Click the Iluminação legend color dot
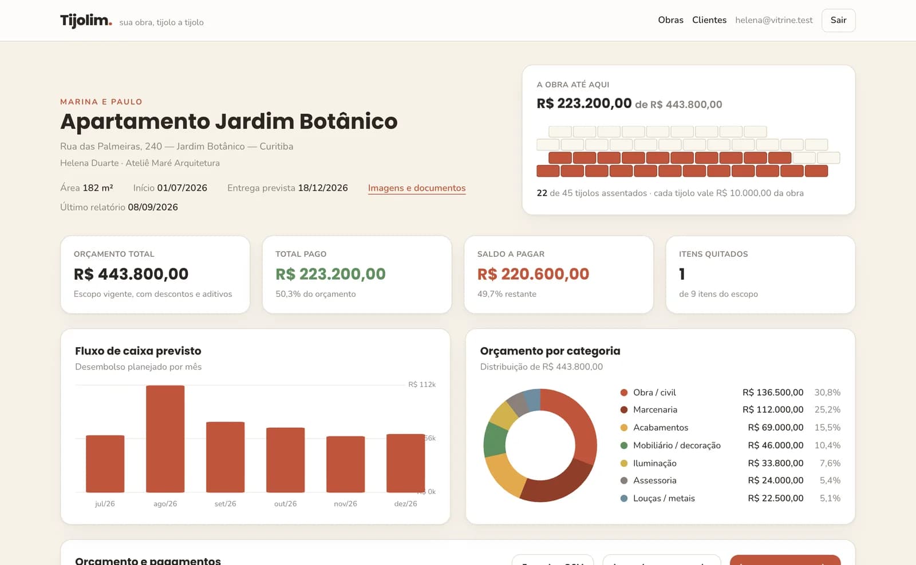This screenshot has width=916, height=565. coord(624,463)
